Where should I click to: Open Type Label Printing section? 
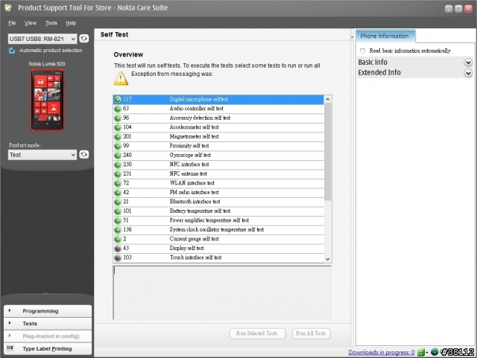[48, 348]
